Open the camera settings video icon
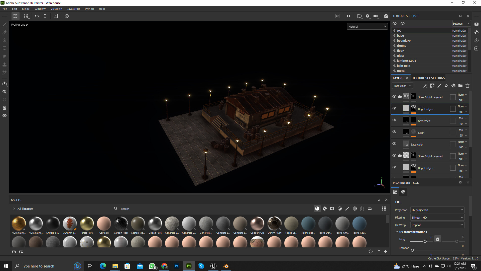 376,16
